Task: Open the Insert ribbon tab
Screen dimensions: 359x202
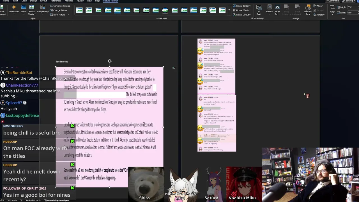Action: [15, 1]
